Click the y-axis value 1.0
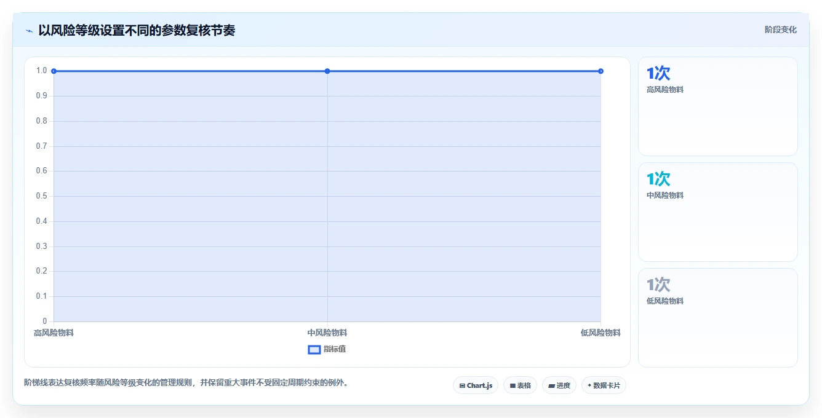Viewport: 822px width, 418px height. point(41,71)
